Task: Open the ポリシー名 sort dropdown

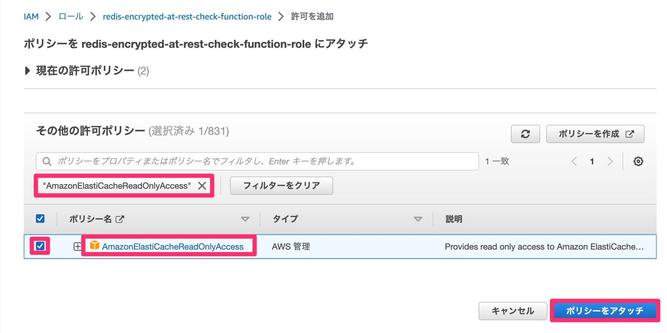Action: tap(246, 219)
